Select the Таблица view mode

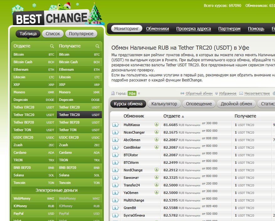[28, 34]
